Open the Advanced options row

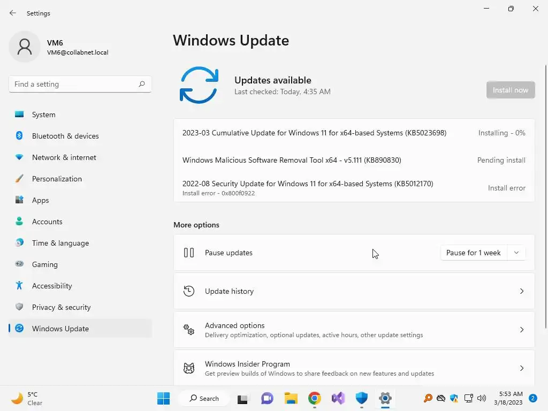354,330
